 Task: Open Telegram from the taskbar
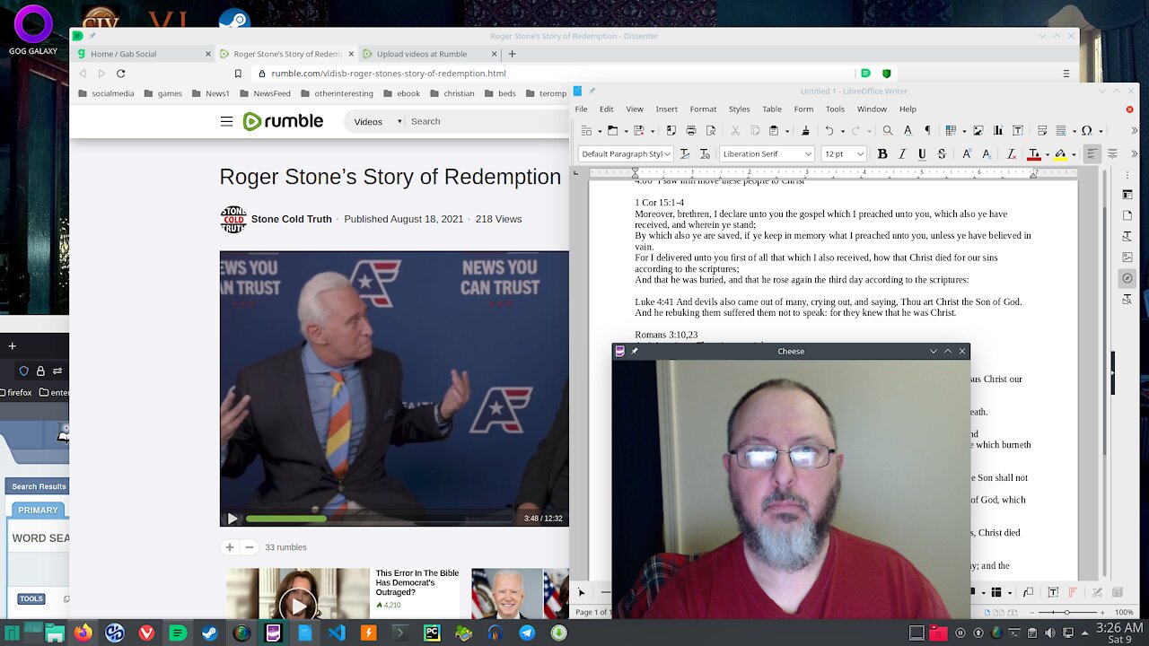pyautogui.click(x=527, y=633)
